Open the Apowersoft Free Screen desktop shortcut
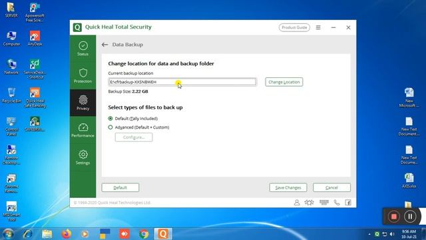This screenshot has height=240, width=426. click(x=35, y=12)
